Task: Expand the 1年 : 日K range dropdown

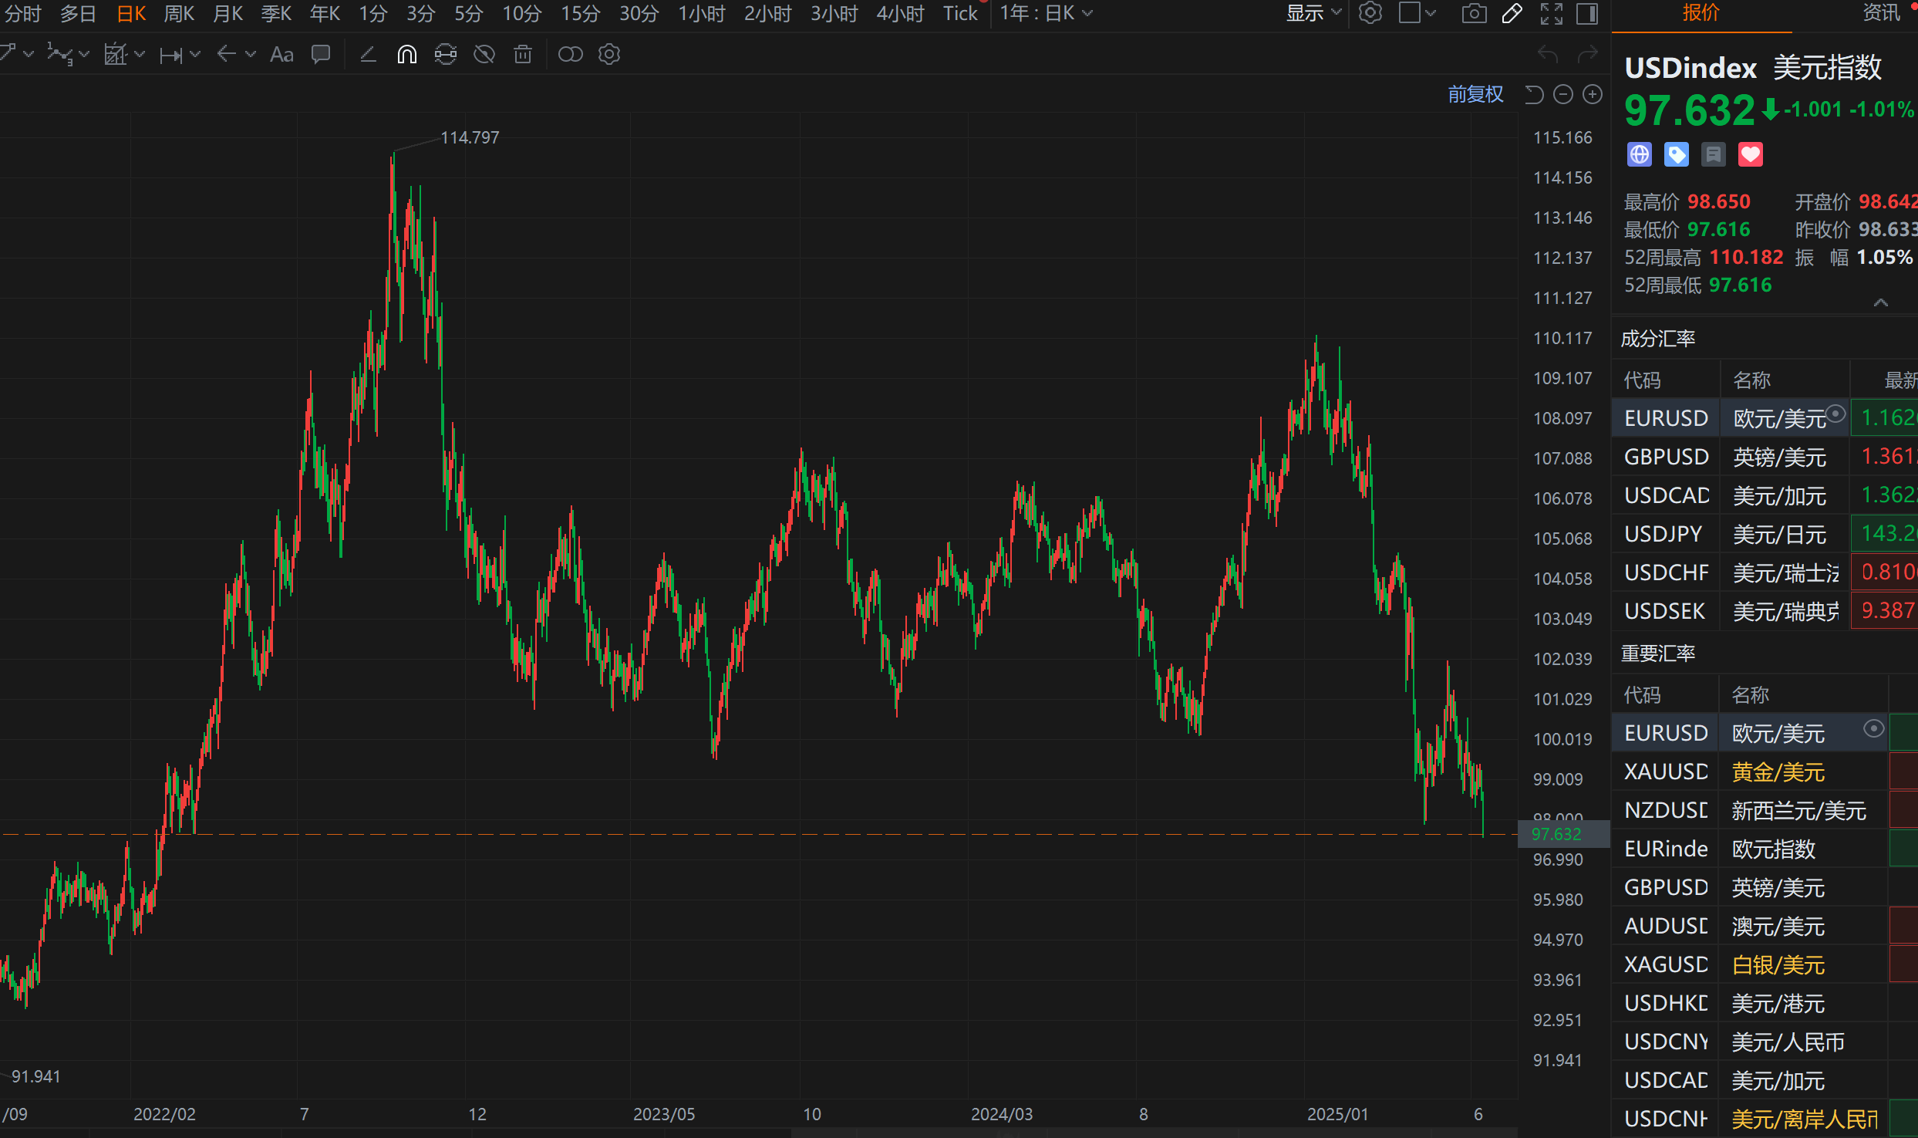Action: (x=1046, y=14)
